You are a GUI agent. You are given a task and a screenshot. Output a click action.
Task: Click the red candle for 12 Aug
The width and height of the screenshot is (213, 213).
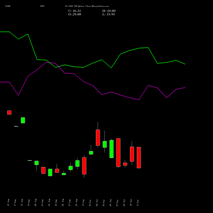tap(9, 112)
